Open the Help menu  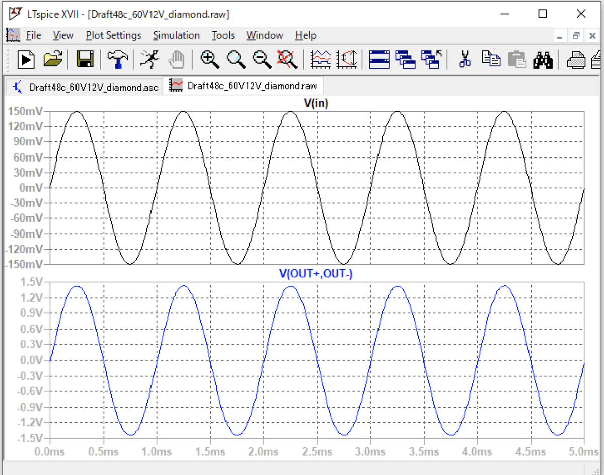click(306, 35)
